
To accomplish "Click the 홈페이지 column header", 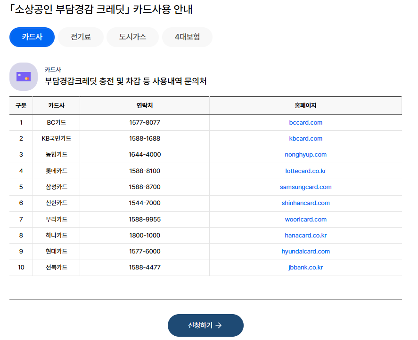I will [305, 106].
